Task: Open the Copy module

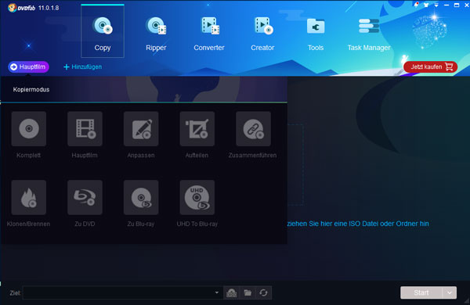Action: tap(103, 31)
